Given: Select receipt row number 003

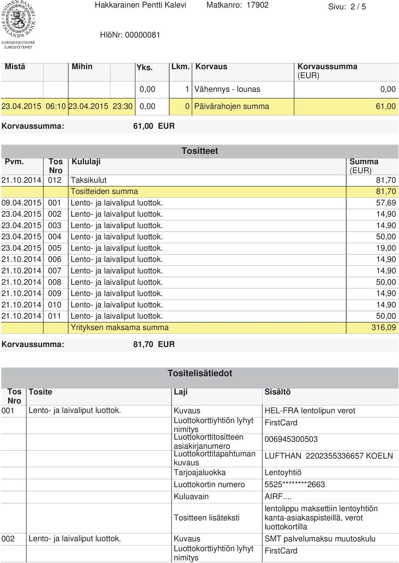Looking at the screenshot, I should tap(199, 225).
